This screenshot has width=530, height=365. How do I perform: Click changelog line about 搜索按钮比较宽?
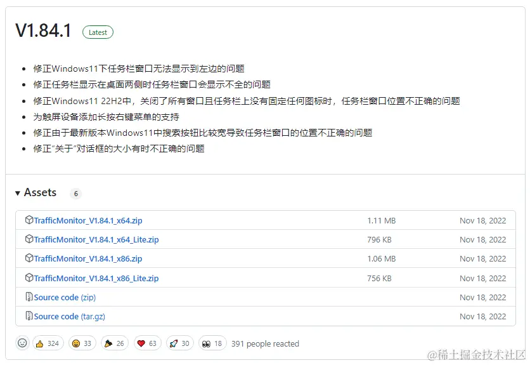coord(202,133)
